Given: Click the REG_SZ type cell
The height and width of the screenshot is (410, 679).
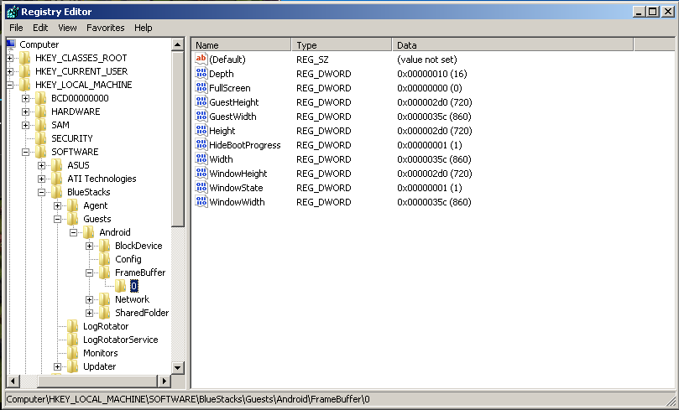Looking at the screenshot, I should tap(312, 60).
